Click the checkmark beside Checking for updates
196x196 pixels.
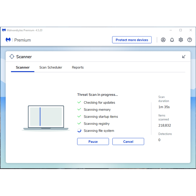(x=79, y=102)
